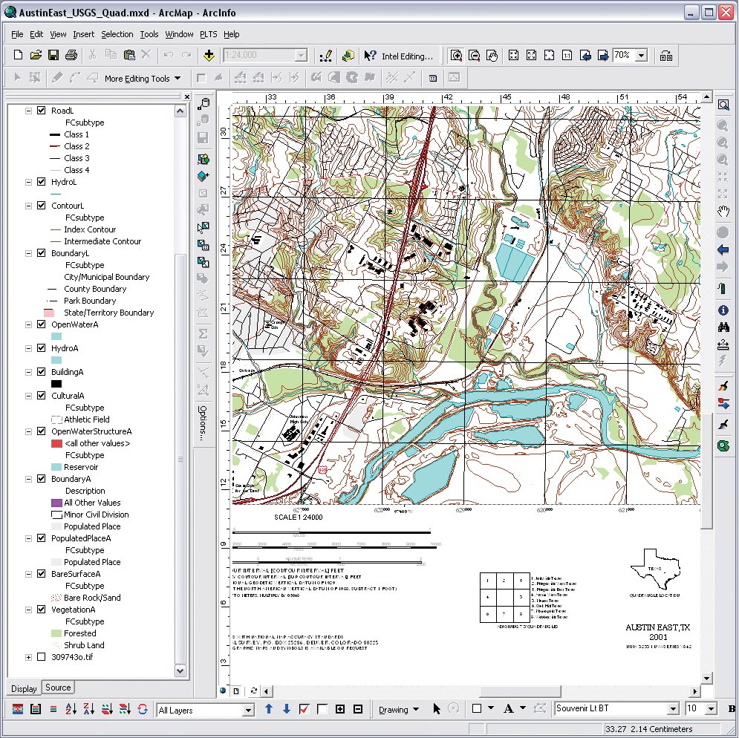Click the Forested green symbol swatch
739x738 pixels.
coord(56,633)
